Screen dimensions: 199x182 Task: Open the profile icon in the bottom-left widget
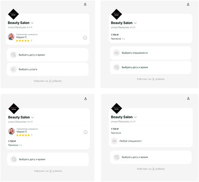[86, 99]
